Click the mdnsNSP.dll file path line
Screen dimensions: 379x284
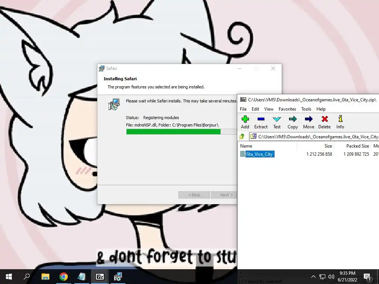172,125
